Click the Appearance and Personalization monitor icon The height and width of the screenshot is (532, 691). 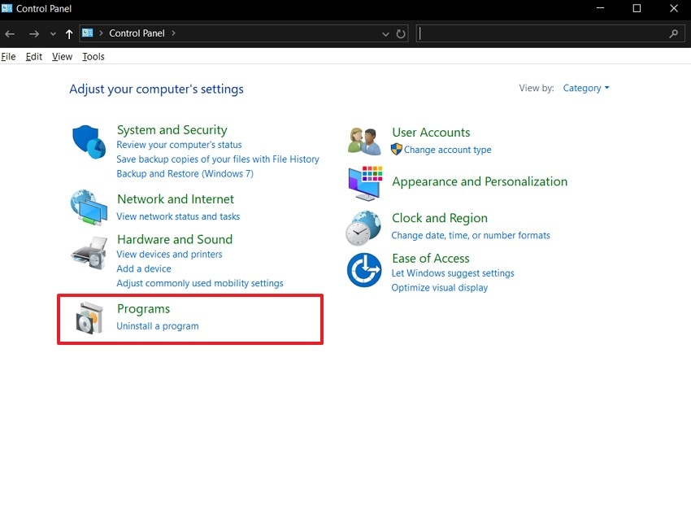click(x=364, y=183)
